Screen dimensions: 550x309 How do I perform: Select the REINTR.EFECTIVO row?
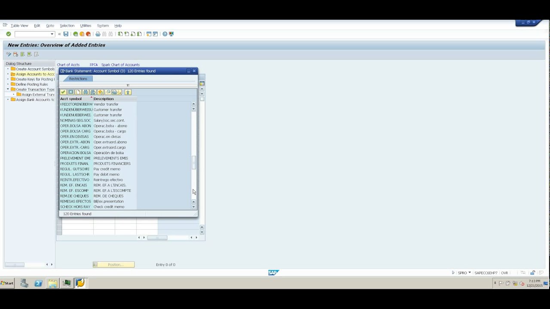[98, 180]
